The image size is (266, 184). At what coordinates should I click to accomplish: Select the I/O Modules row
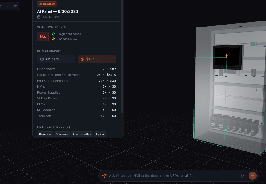(x=76, y=110)
